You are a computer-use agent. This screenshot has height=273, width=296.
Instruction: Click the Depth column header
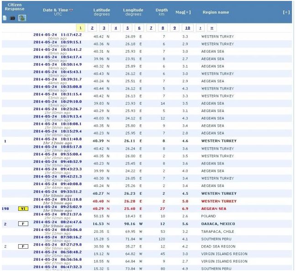tap(161, 10)
